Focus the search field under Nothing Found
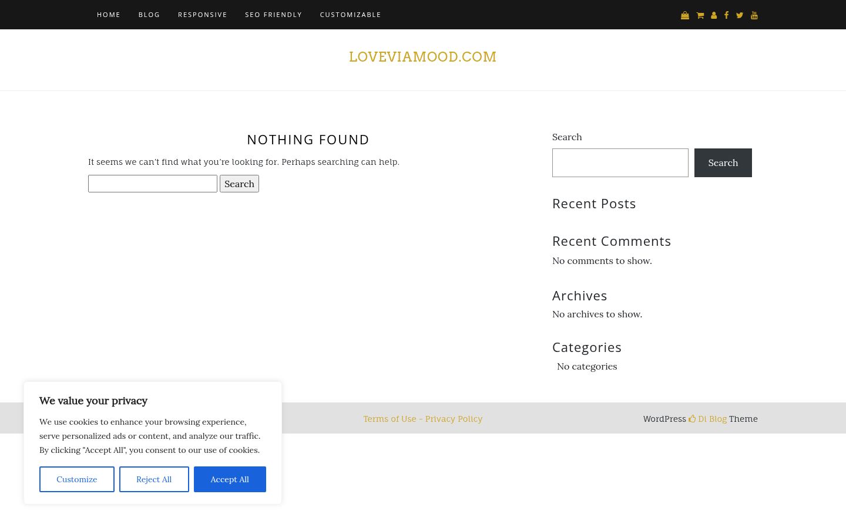 pos(153,184)
